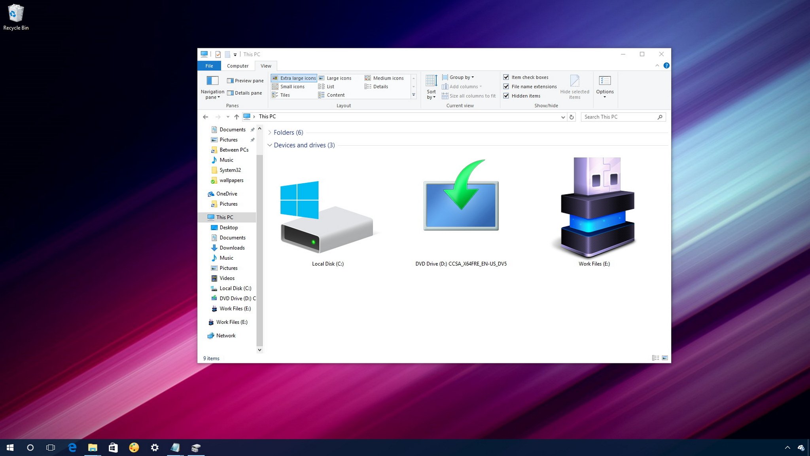This screenshot has height=456, width=810.
Task: Click inside the Search This PC field
Action: pos(617,117)
